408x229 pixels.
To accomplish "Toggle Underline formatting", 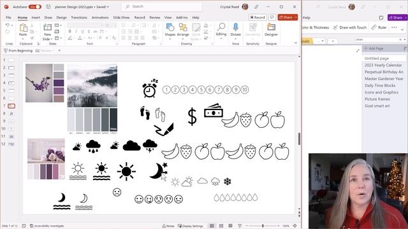I will coord(83,31).
